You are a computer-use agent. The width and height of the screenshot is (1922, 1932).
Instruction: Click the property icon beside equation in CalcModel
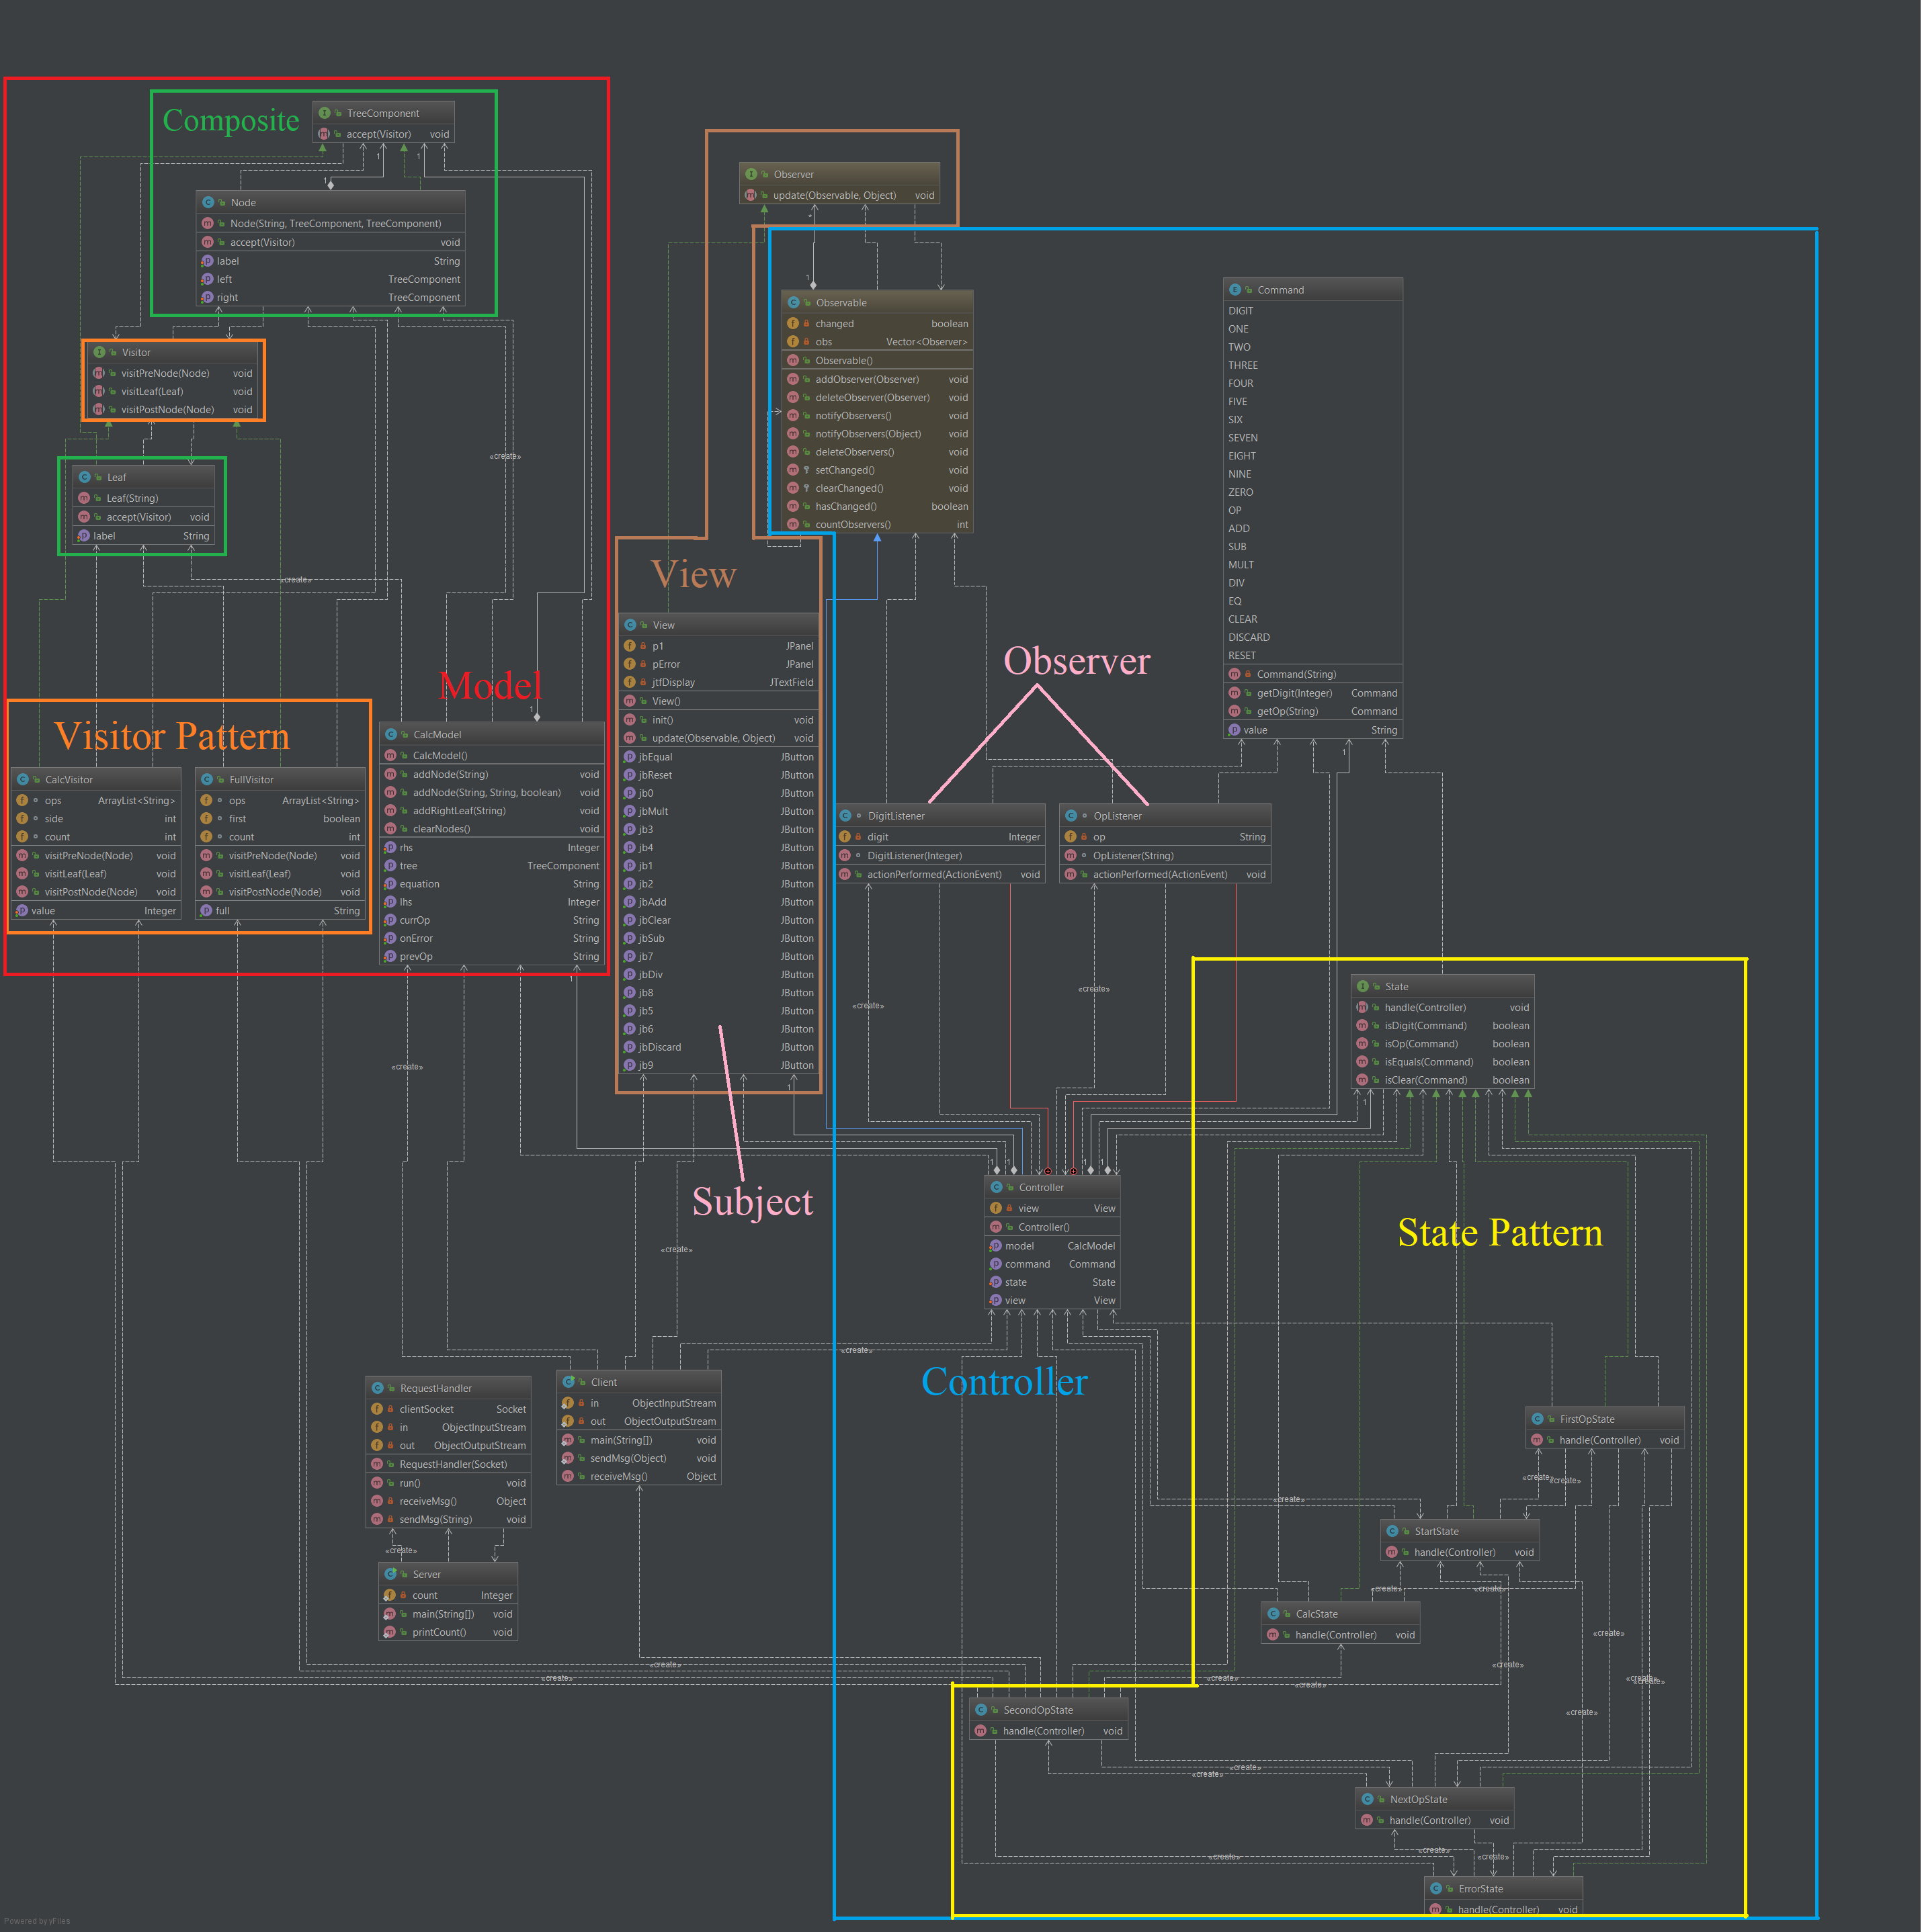(391, 884)
